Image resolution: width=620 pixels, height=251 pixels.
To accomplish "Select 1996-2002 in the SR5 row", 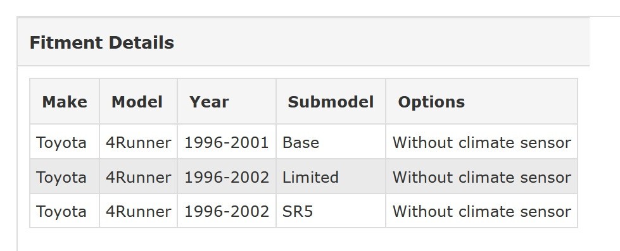I will pos(227,211).
